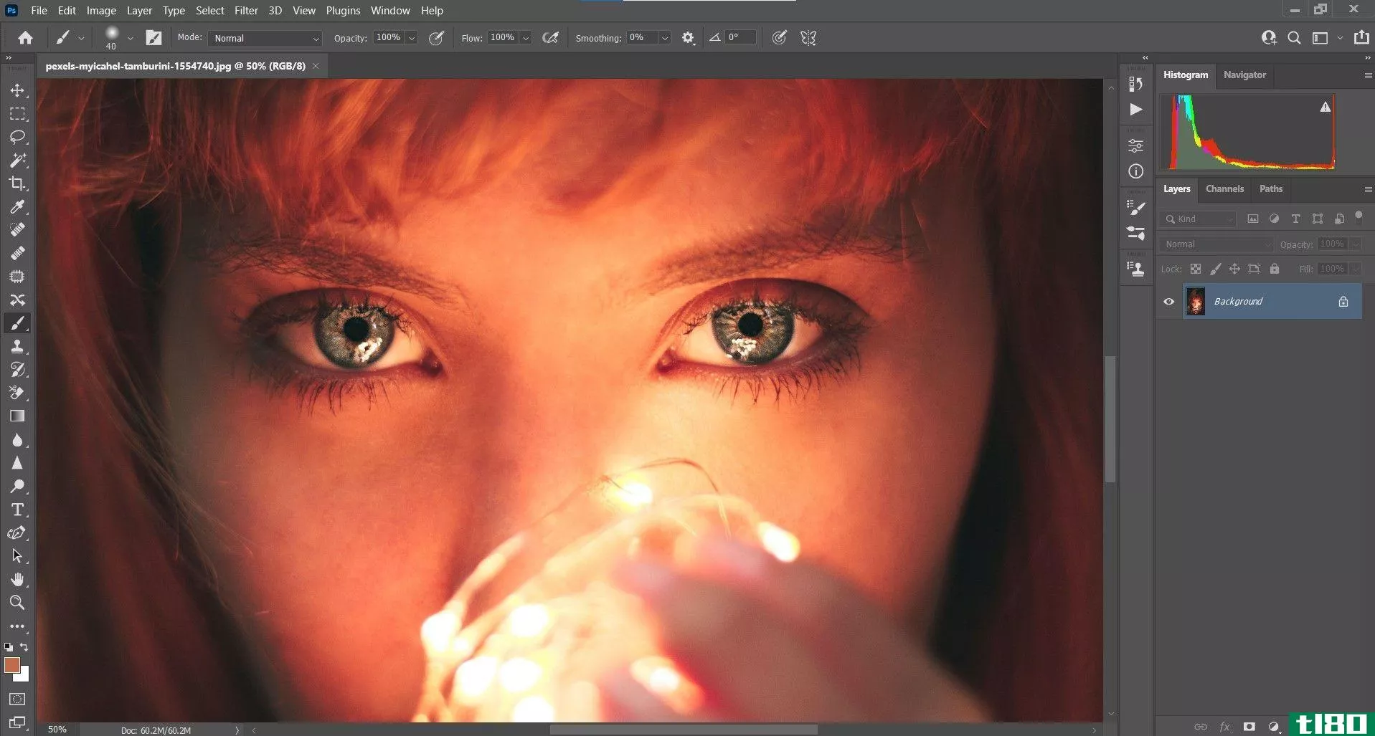Select the Move tool
The height and width of the screenshot is (736, 1375).
click(x=17, y=90)
